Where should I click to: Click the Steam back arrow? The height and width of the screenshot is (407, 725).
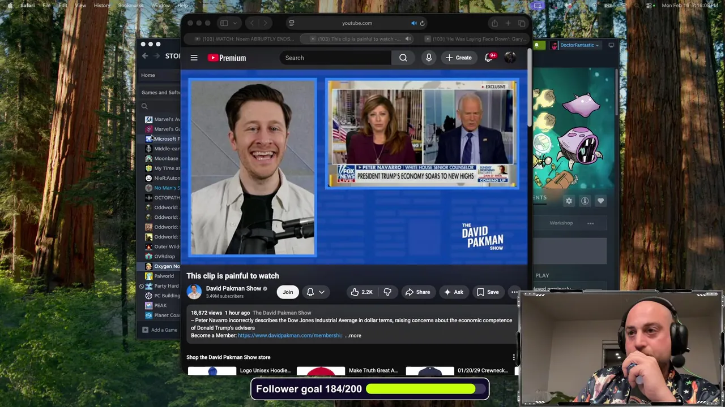[145, 56]
